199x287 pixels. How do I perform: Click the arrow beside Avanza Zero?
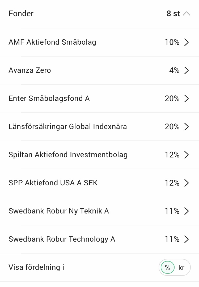click(x=187, y=70)
